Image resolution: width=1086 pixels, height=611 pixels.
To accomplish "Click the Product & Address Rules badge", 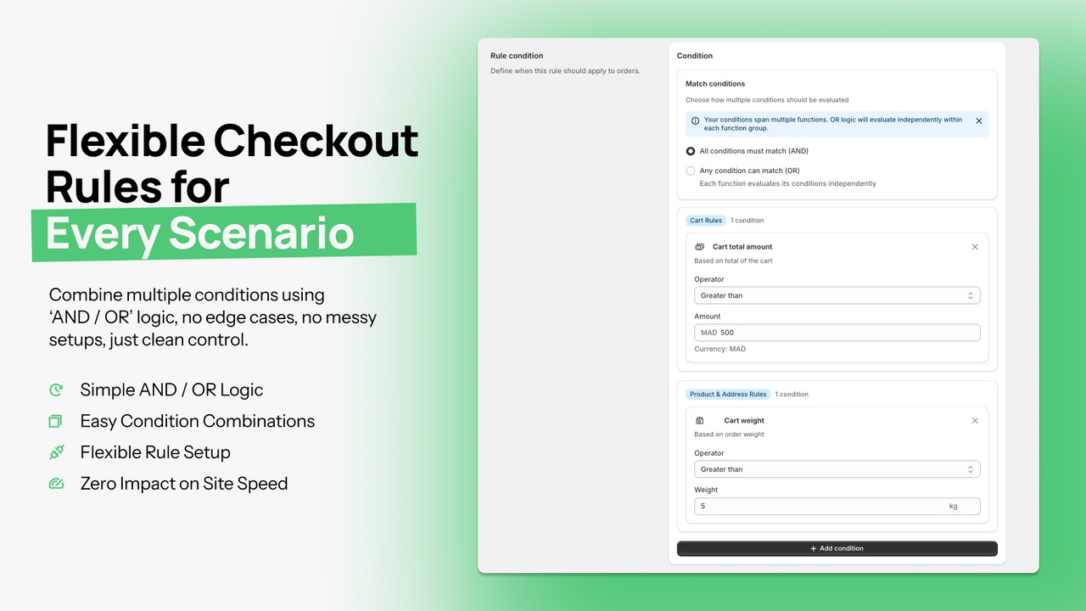I will tap(728, 395).
